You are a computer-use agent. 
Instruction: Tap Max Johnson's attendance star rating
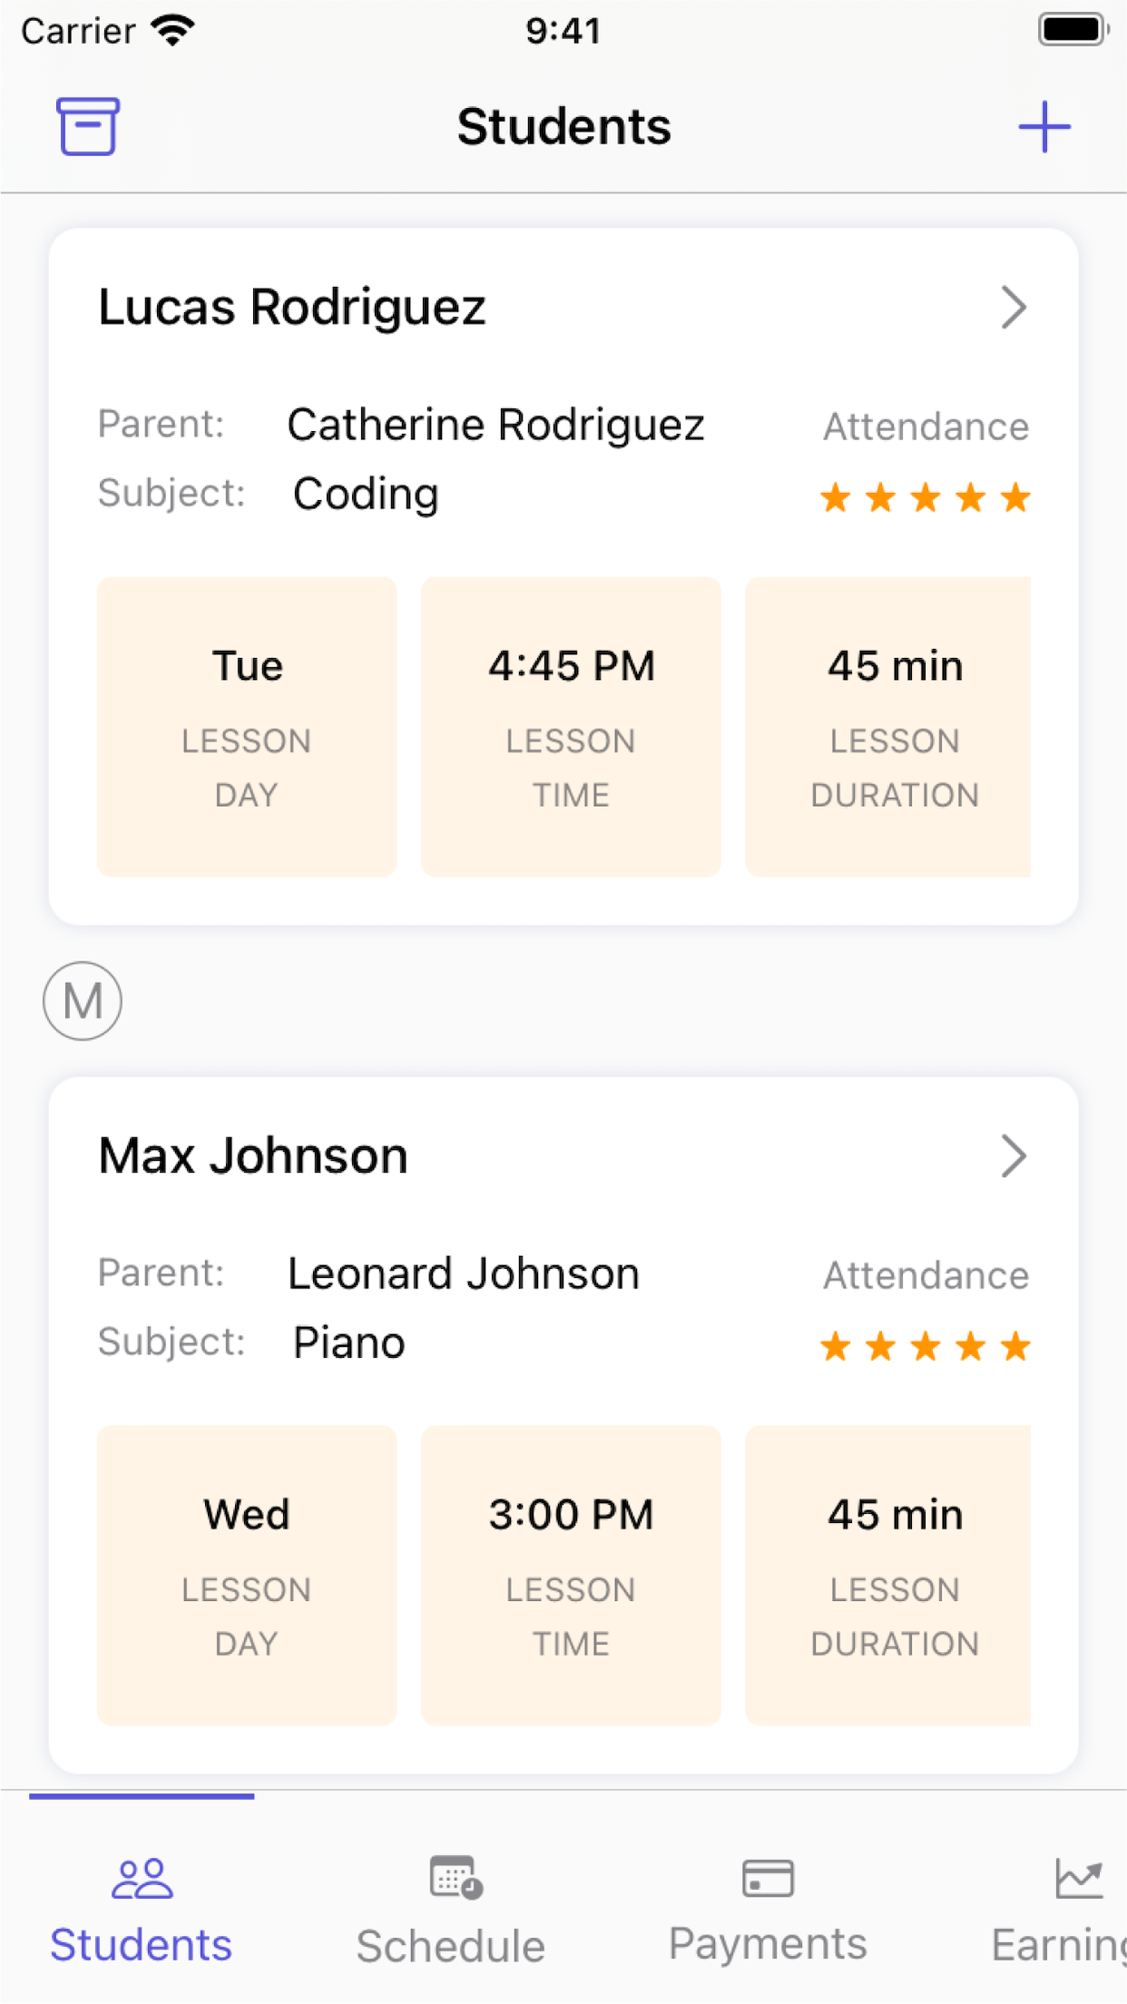(925, 1346)
